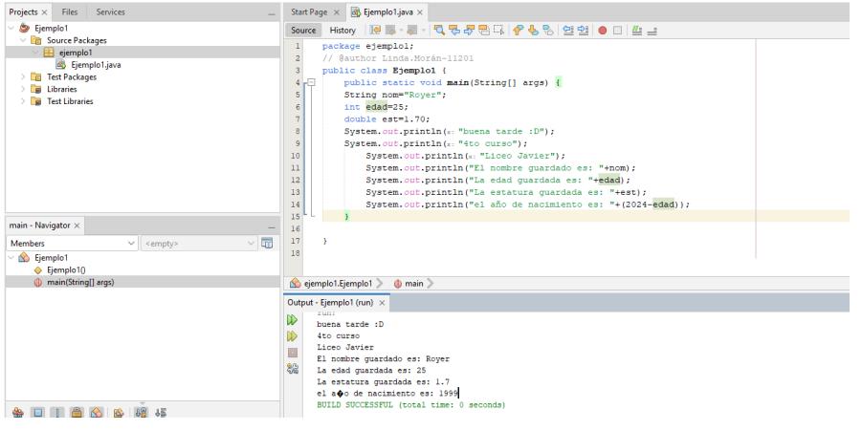Image resolution: width=862 pixels, height=430 pixels.
Task: Select Ejemplo1() constructor in Navigator
Action: 66,270
